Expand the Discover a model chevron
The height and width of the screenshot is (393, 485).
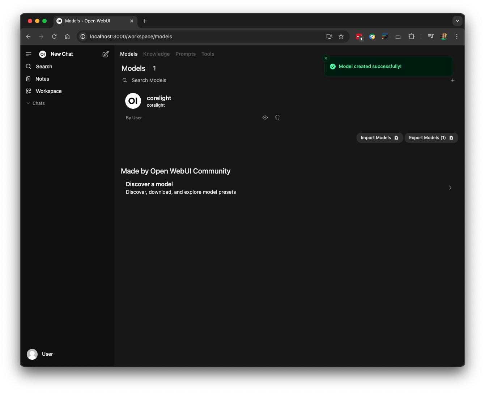pos(450,188)
